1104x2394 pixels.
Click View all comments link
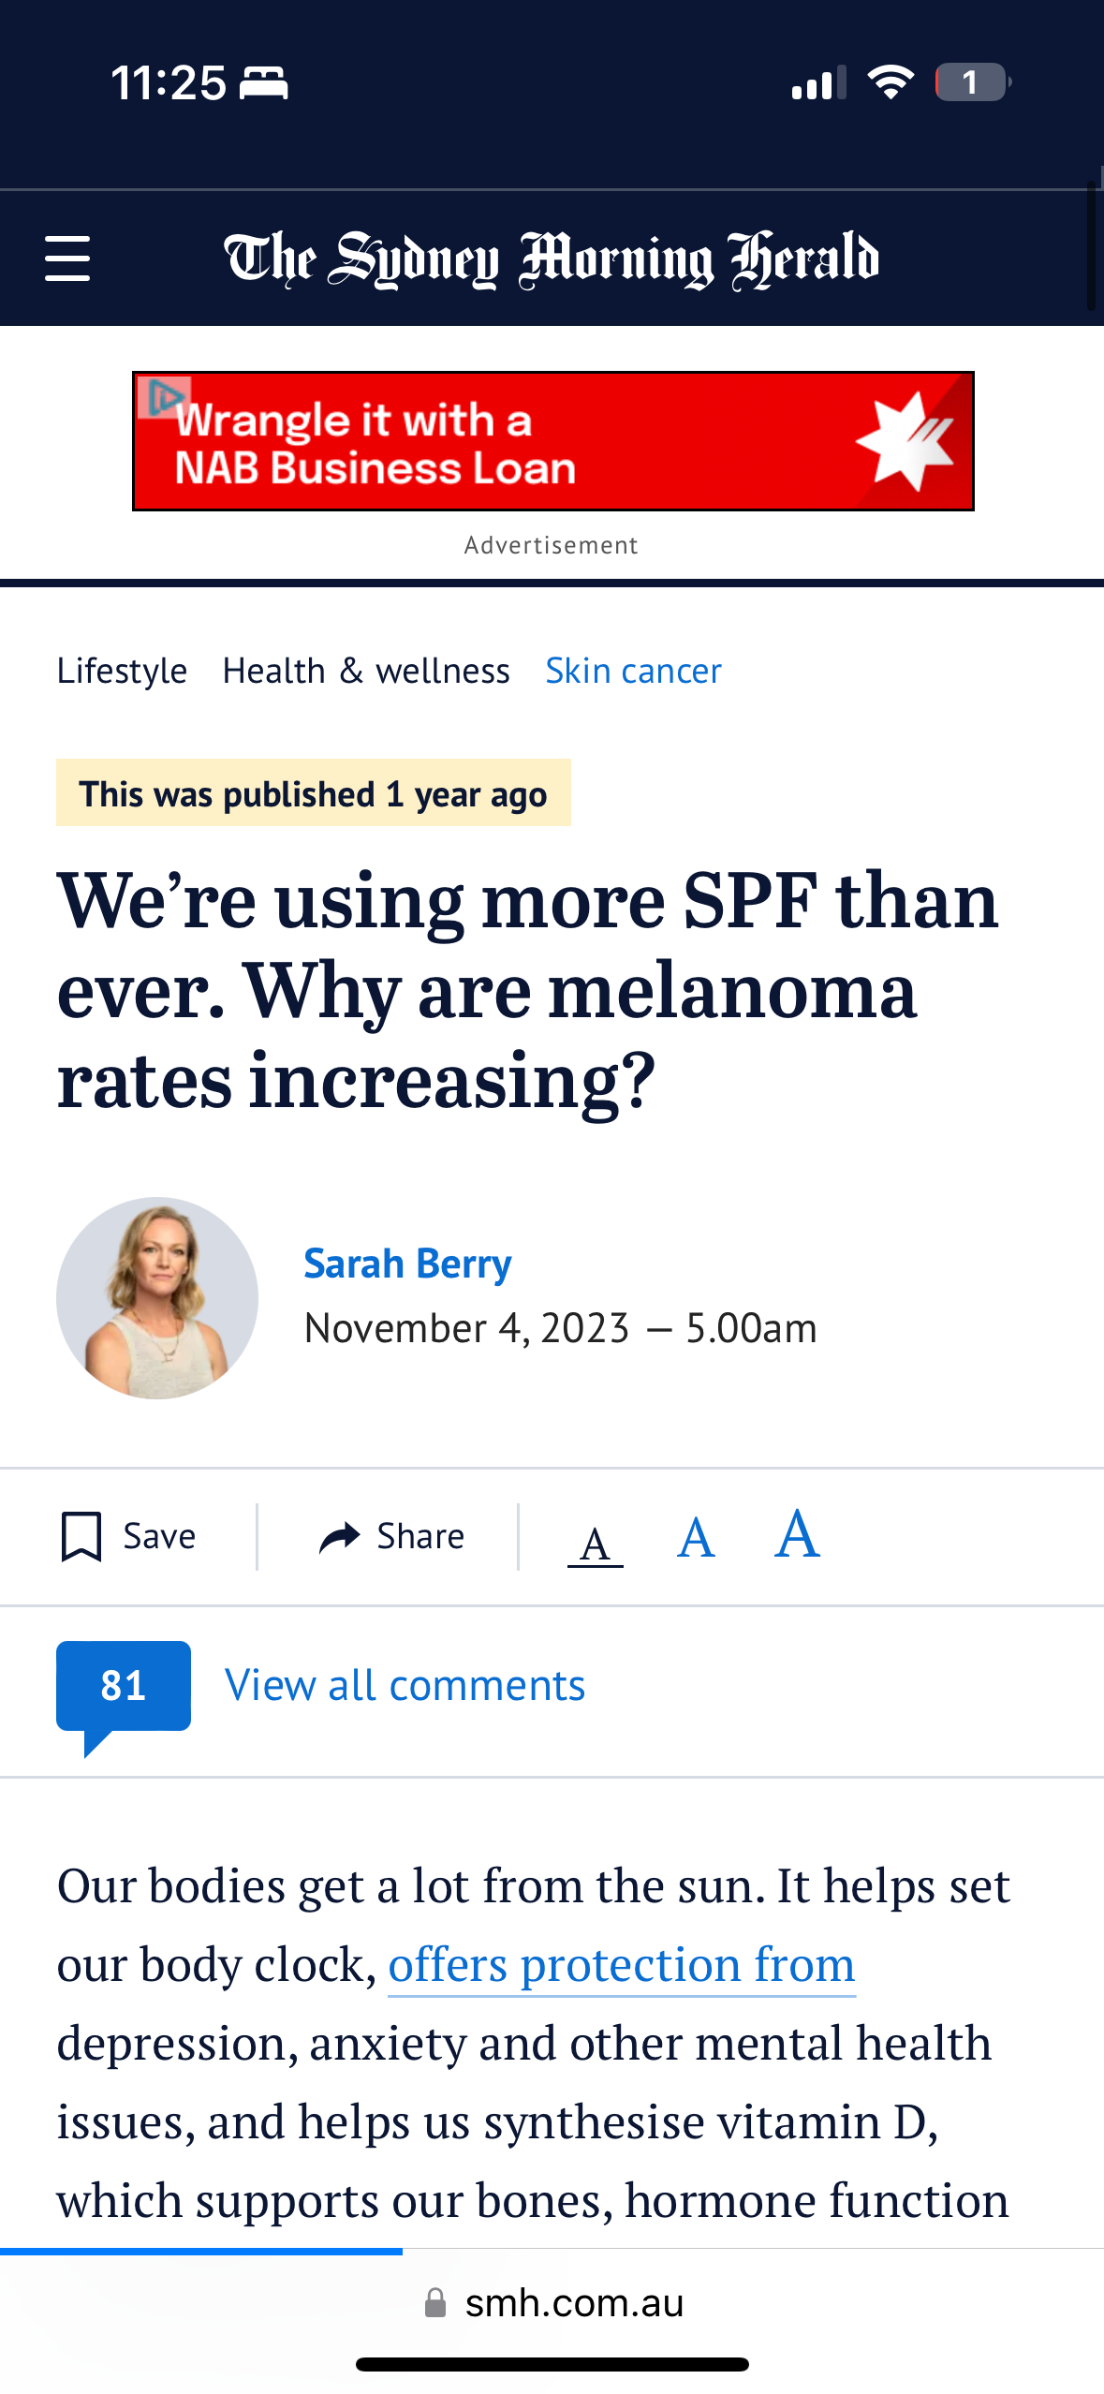coord(405,1686)
